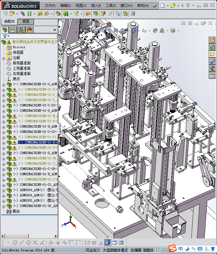Click the Edit Appearance color sphere icon
This screenshot has width=217, height=254.
click(x=155, y=31)
